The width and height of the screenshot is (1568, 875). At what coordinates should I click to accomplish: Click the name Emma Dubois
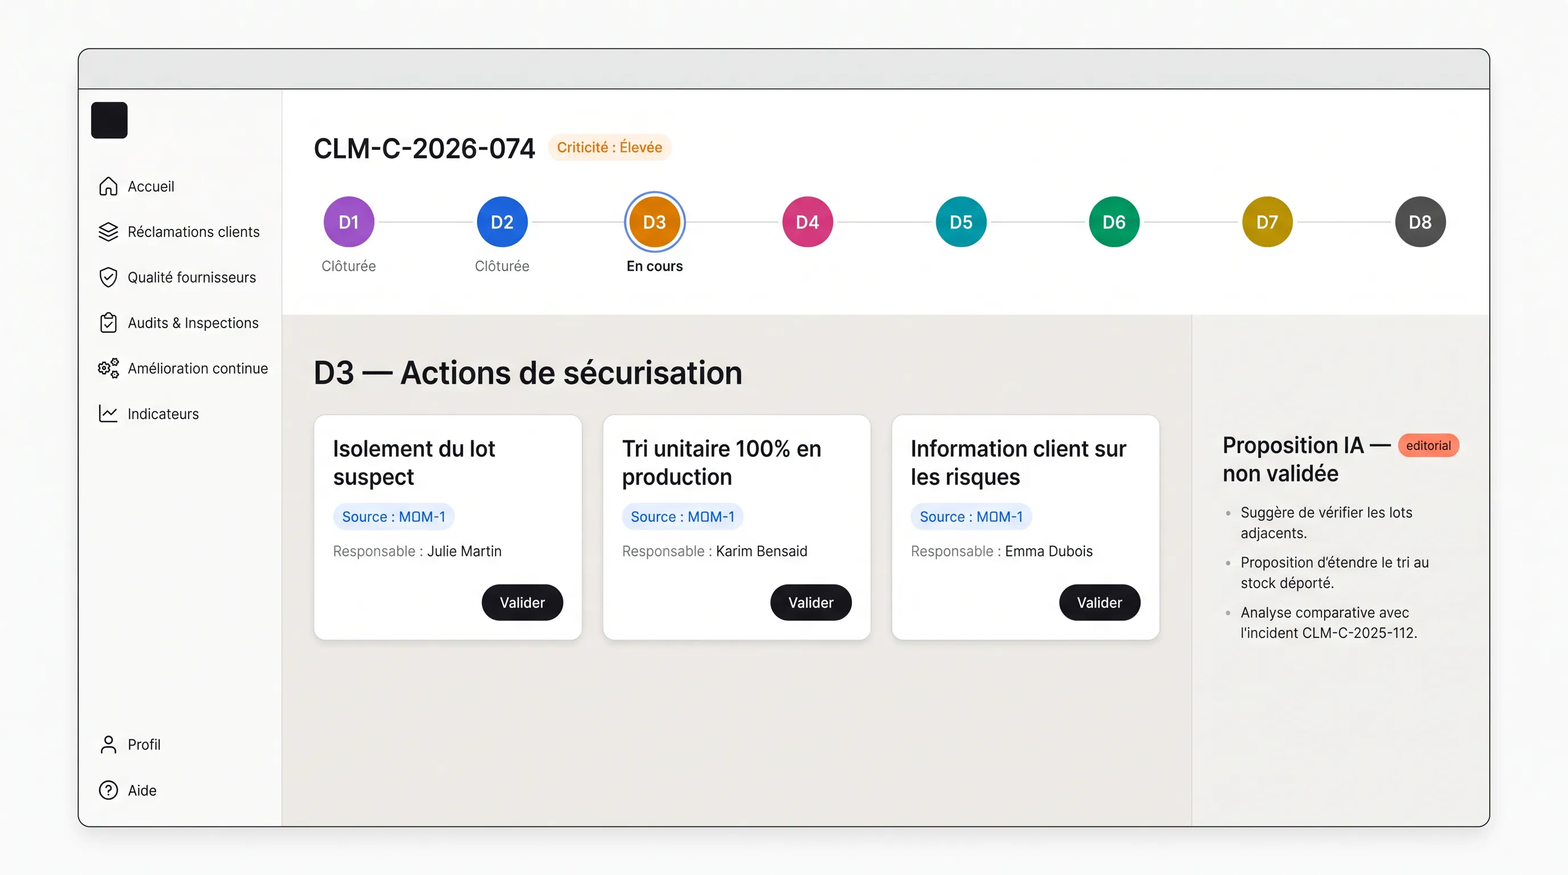(1049, 551)
